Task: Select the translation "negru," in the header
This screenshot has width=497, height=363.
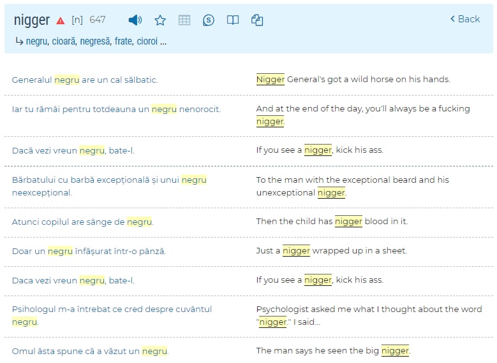Action: pyautogui.click(x=37, y=41)
